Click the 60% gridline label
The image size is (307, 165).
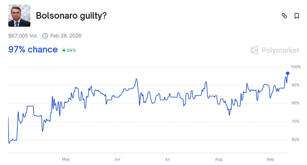coord(296,140)
